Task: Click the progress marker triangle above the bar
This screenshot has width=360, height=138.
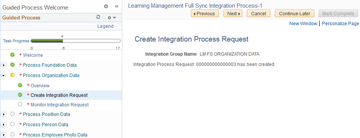Action: tap(62, 37)
